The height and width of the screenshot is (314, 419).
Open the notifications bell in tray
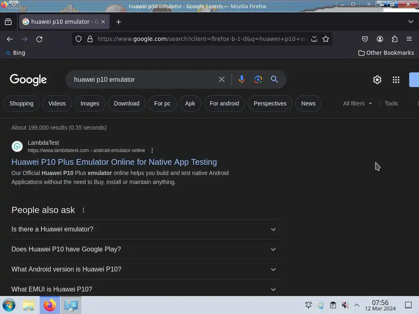point(309,305)
